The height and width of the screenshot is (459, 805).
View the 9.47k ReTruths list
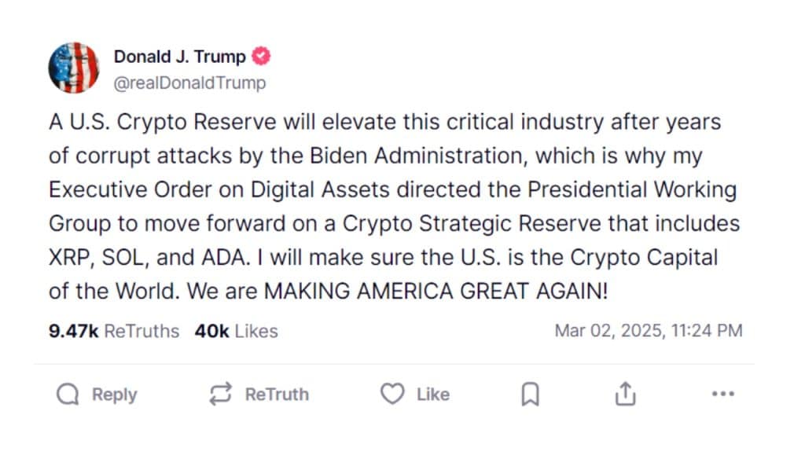[x=114, y=331]
